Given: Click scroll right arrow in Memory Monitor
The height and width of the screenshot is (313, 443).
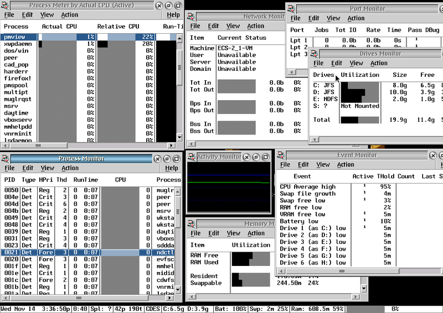Looking at the screenshot, I should coord(356,296).
